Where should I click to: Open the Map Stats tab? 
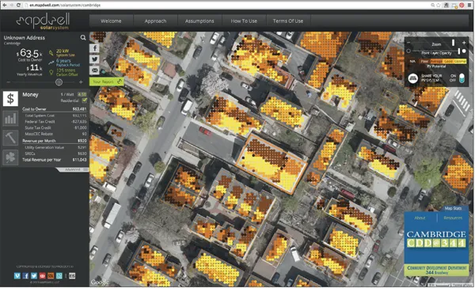click(x=453, y=208)
